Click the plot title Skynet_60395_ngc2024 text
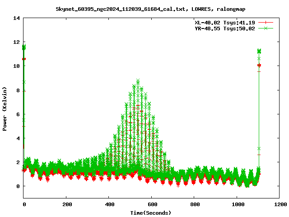The width and height of the screenshot is (289, 217). coord(150,9)
